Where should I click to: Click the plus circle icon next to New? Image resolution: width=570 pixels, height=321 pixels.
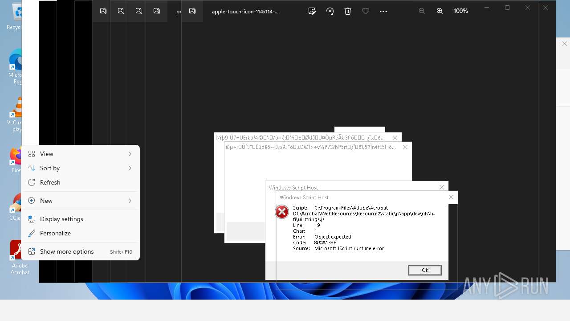click(x=32, y=201)
